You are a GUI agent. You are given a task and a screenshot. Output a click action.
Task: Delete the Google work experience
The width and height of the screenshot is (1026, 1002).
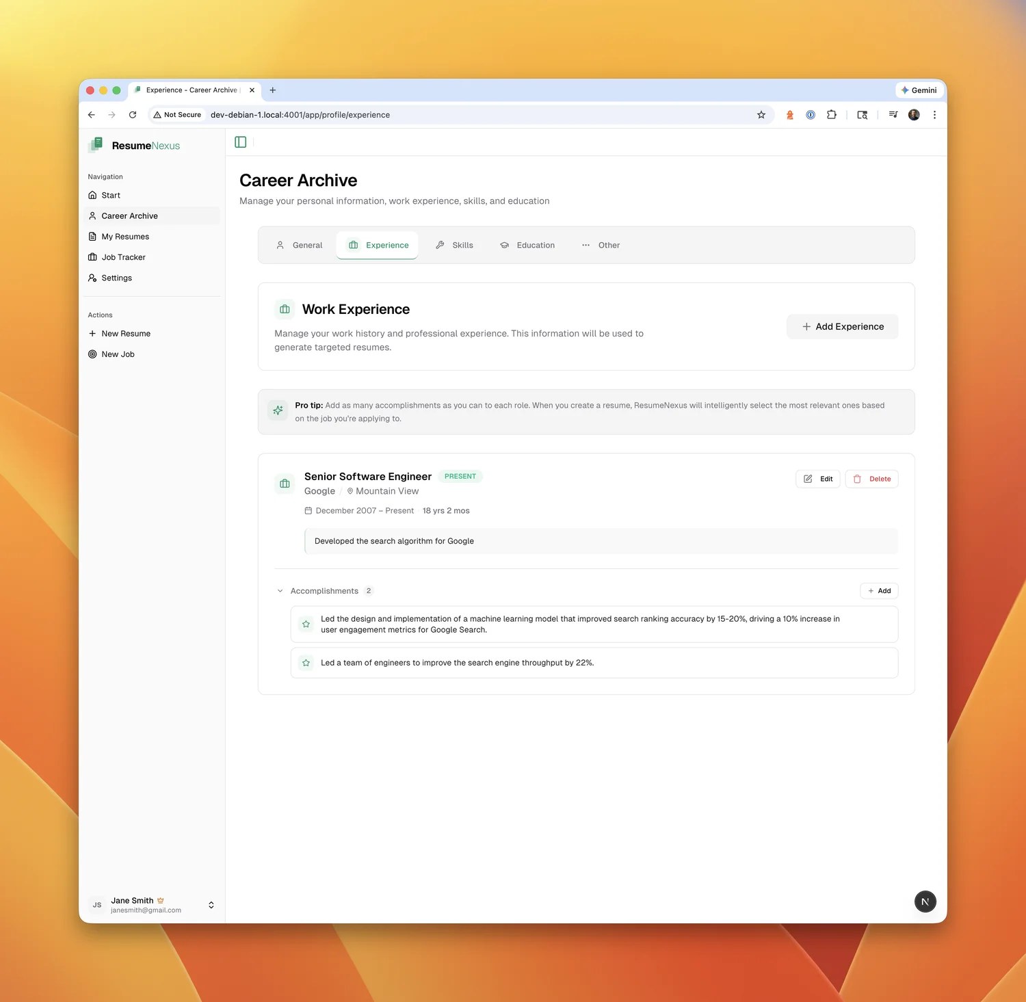click(x=871, y=479)
